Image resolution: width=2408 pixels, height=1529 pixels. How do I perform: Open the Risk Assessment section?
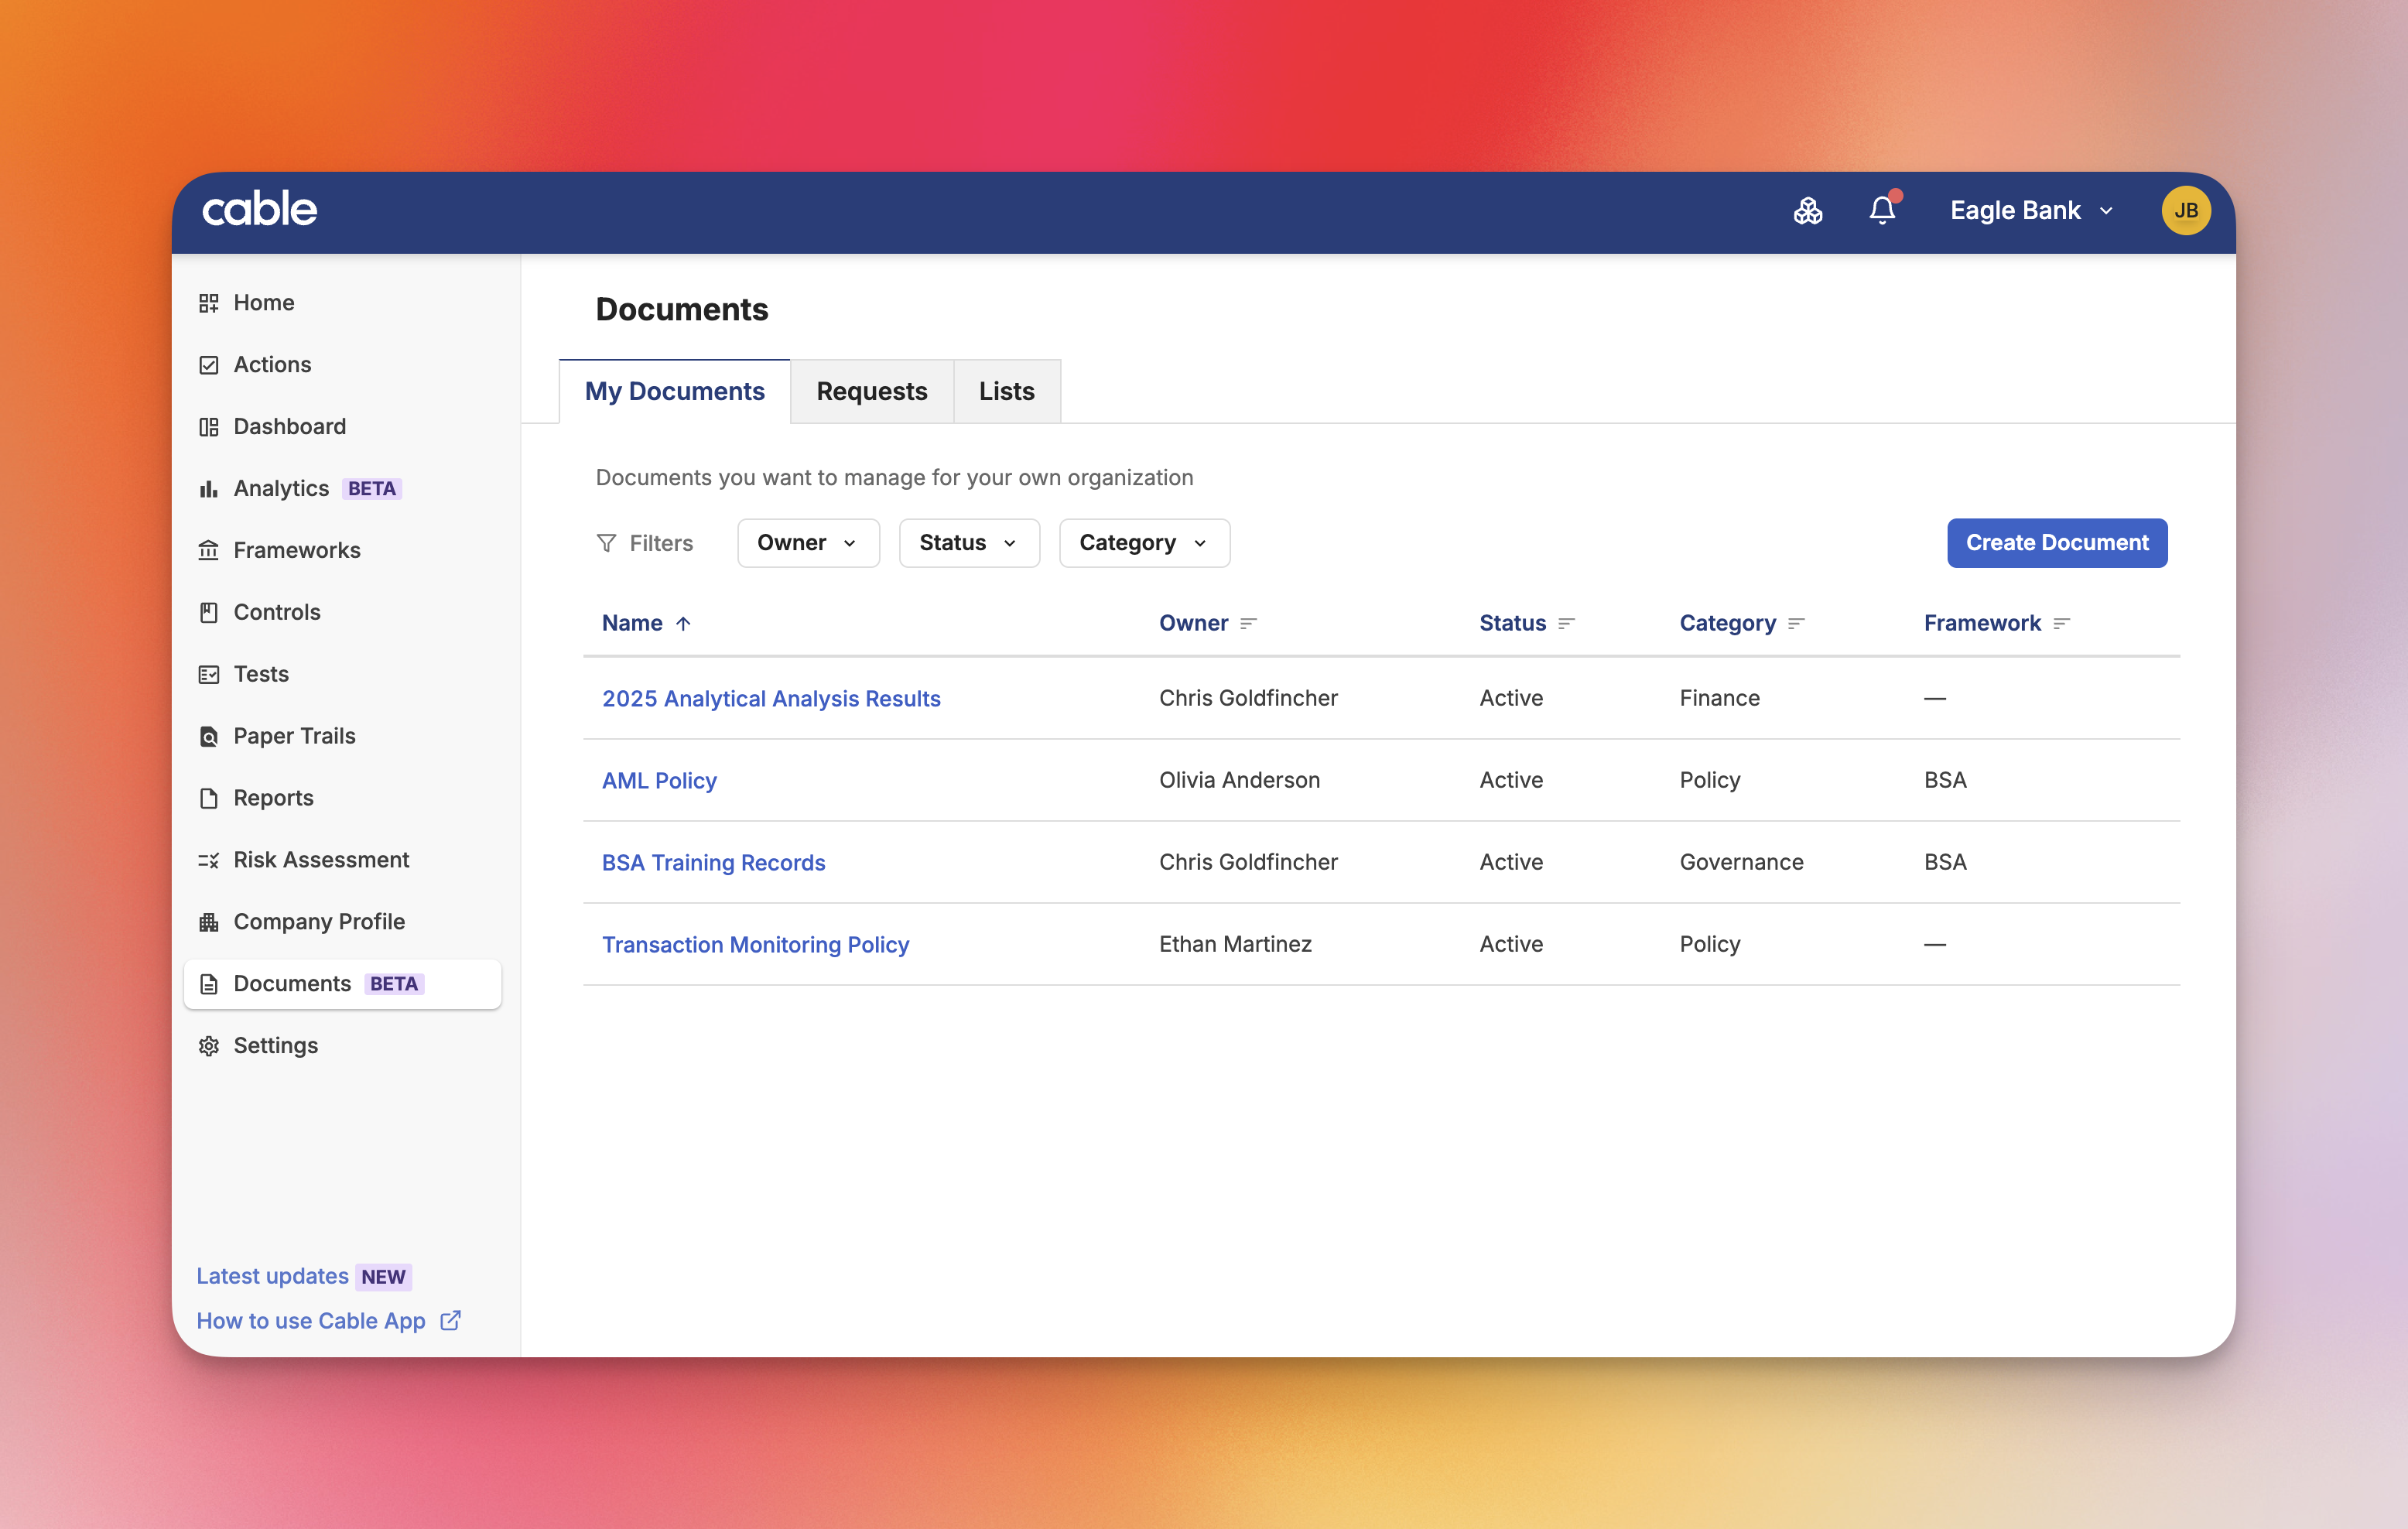pos(321,859)
